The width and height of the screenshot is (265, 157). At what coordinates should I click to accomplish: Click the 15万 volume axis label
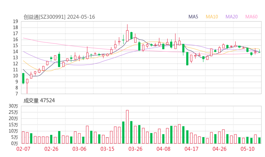pyautogui.click(x=13, y=125)
